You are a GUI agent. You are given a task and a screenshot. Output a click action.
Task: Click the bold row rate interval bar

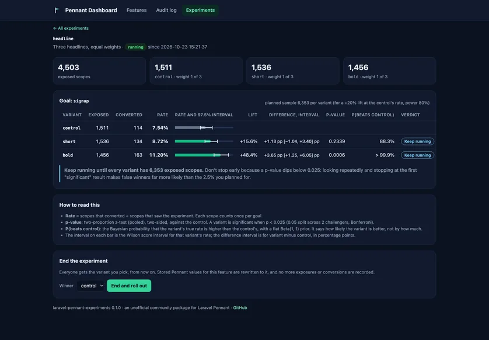pyautogui.click(x=204, y=155)
